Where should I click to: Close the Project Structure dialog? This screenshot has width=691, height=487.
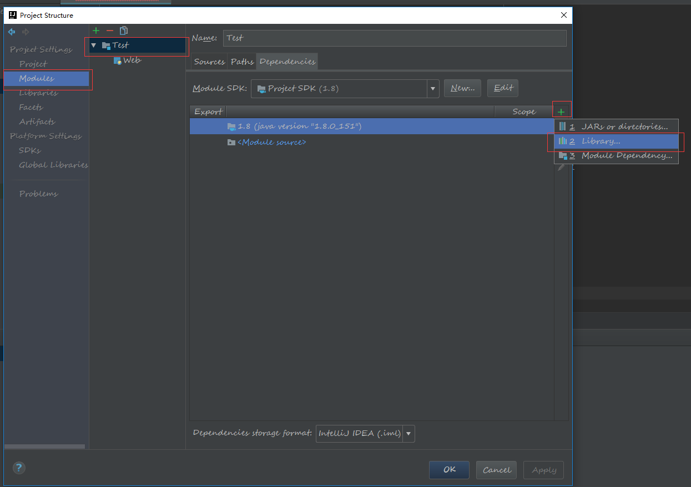[x=564, y=15]
